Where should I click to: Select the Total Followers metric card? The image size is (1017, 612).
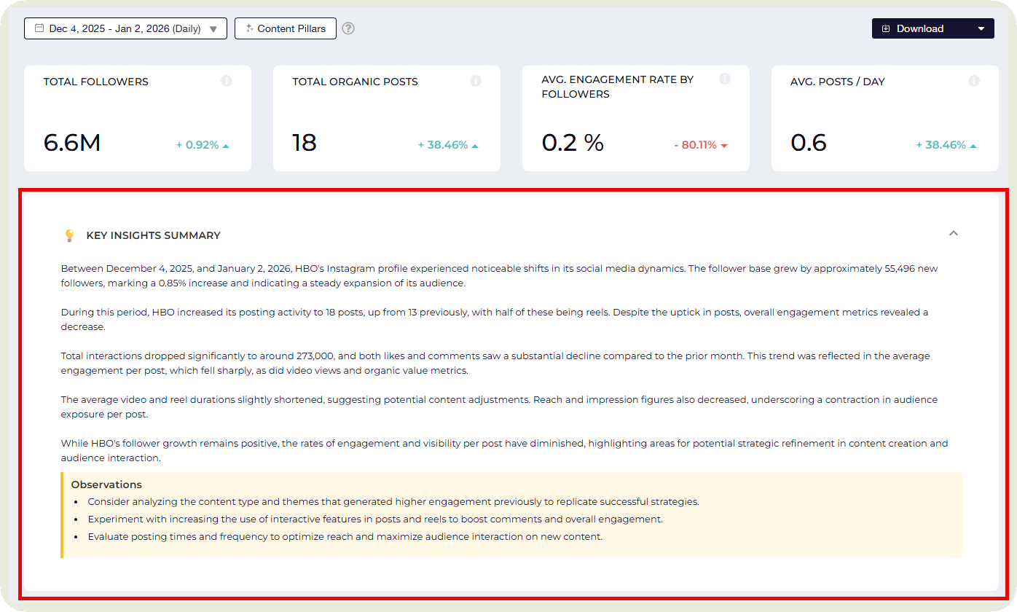(137, 118)
